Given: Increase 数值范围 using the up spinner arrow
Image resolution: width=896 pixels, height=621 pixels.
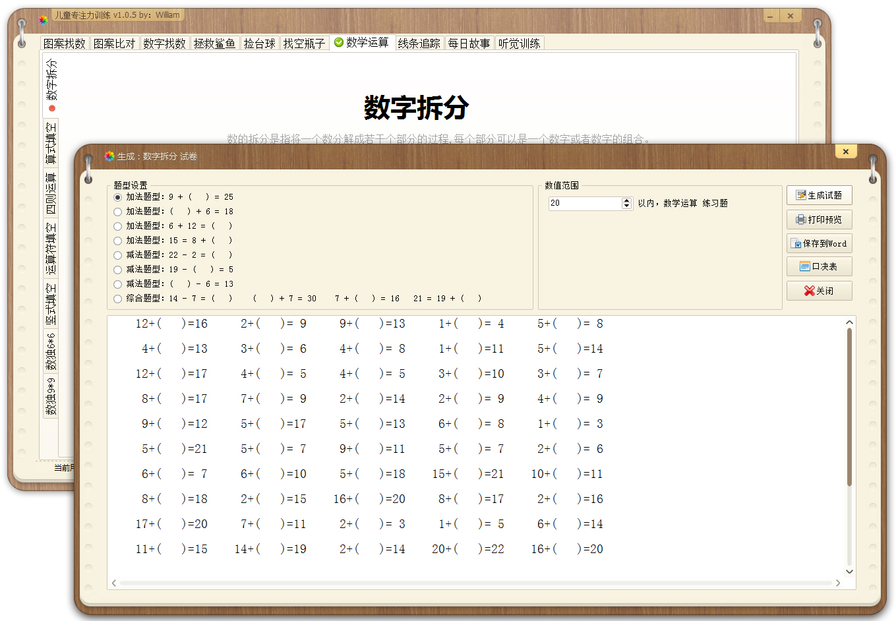Looking at the screenshot, I should click(x=626, y=200).
